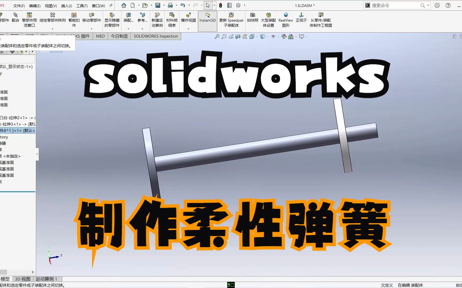Screen dimensions: 462x288
Task: Switch to MBD tab
Action: [100, 36]
